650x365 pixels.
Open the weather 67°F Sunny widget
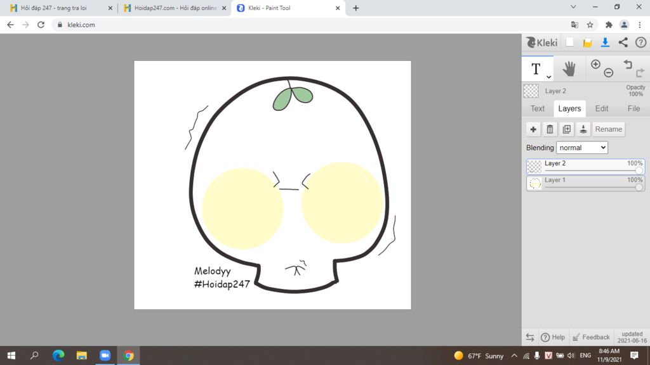tap(479, 355)
